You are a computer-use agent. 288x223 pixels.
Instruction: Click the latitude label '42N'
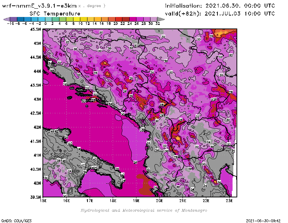click(x=37, y=127)
